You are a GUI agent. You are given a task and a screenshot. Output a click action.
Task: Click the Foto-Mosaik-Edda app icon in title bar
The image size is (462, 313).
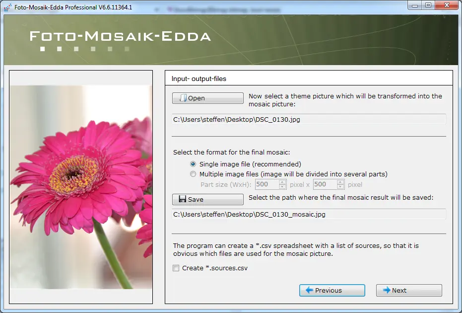[x=7, y=7]
